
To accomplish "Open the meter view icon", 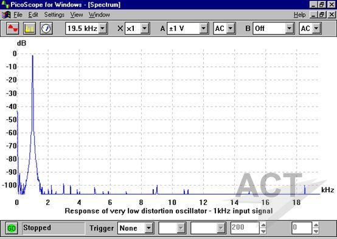I will click(x=46, y=29).
